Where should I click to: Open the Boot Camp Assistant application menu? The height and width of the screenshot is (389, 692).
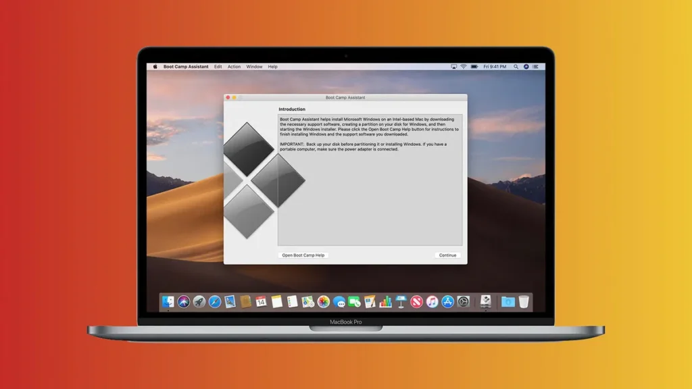[x=185, y=66]
